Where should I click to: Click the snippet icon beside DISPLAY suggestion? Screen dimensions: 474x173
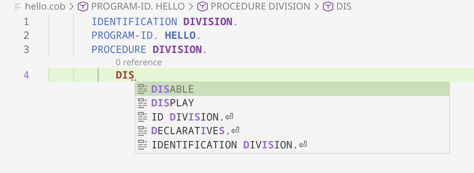142,103
